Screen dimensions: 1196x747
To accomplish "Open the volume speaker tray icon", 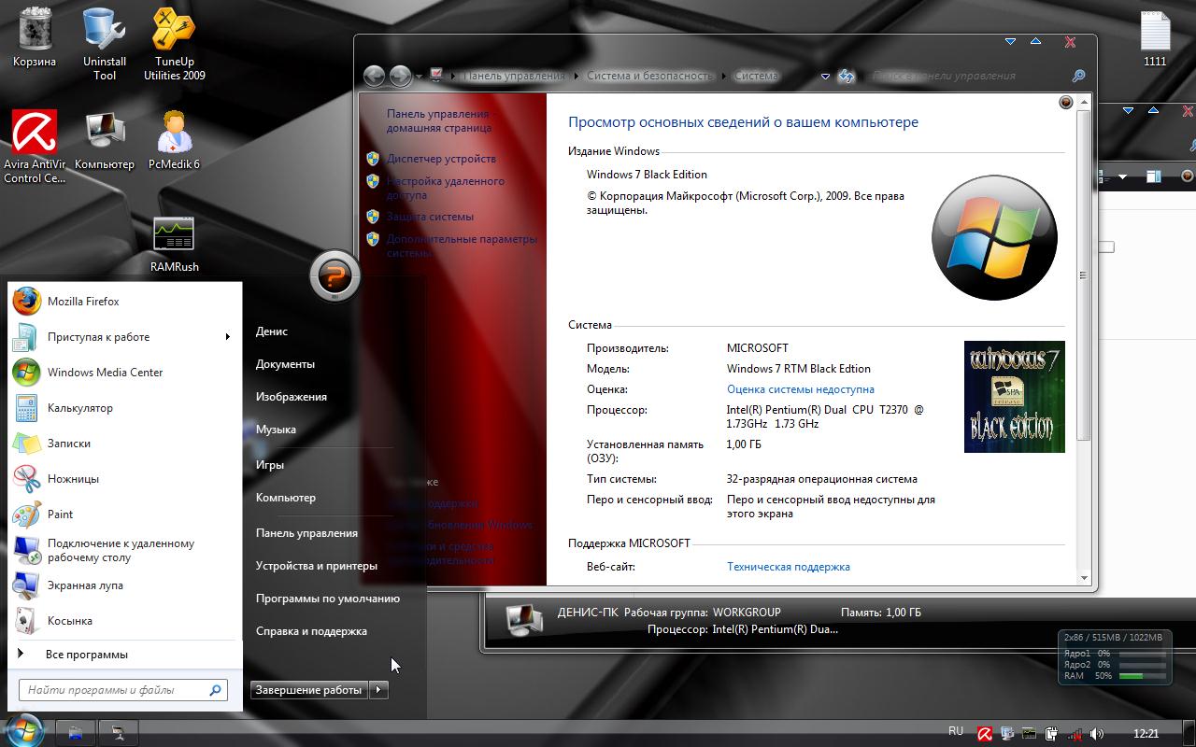I will click(1097, 734).
